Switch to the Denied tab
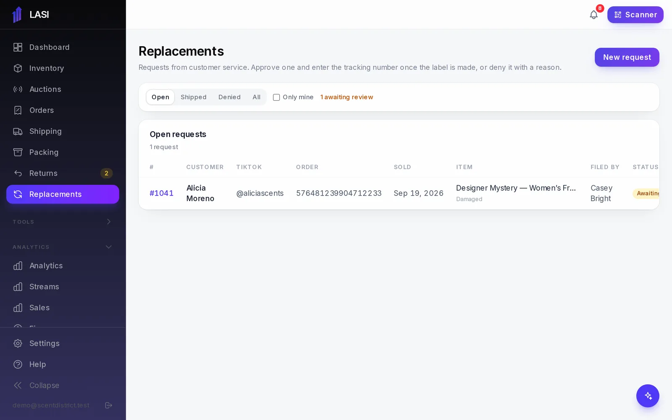 [x=229, y=97]
